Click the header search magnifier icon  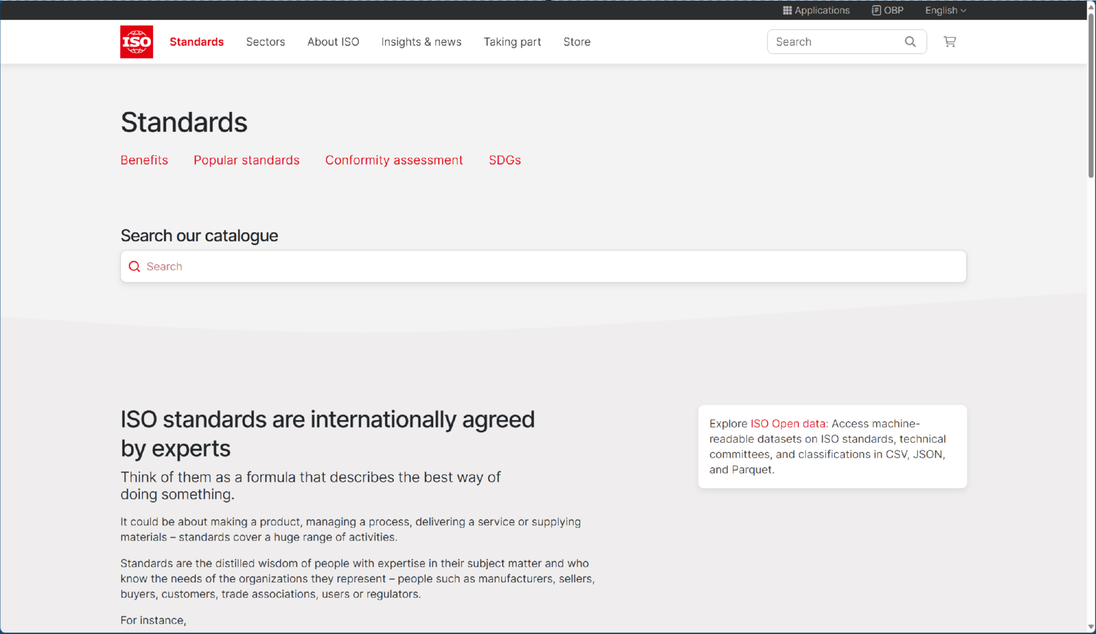coord(910,42)
